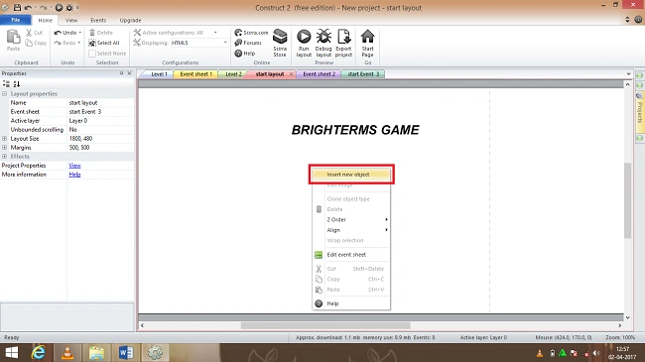Click Select None in the ribbon
This screenshot has width=645, height=362.
click(107, 54)
